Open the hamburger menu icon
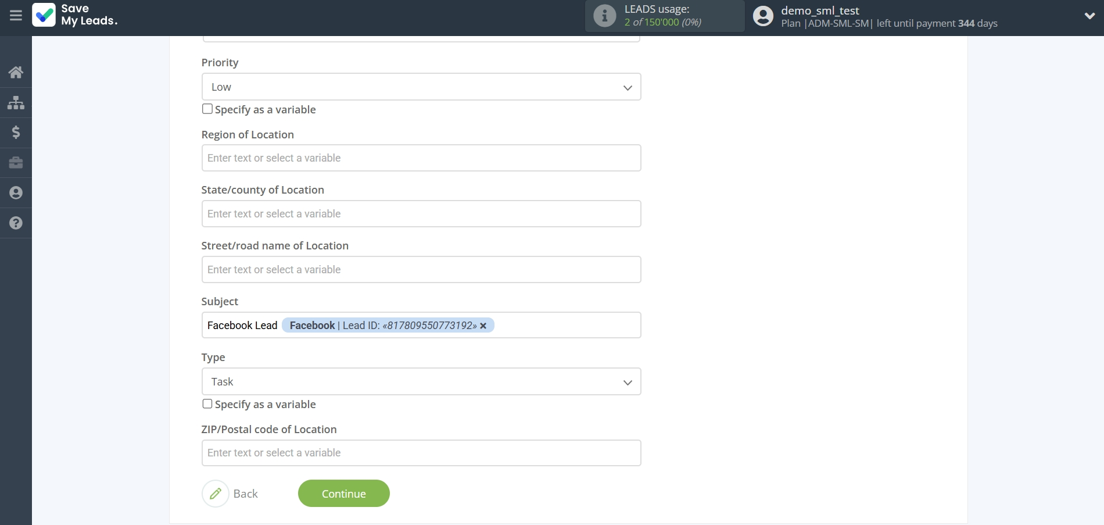This screenshot has width=1104, height=525. click(16, 16)
